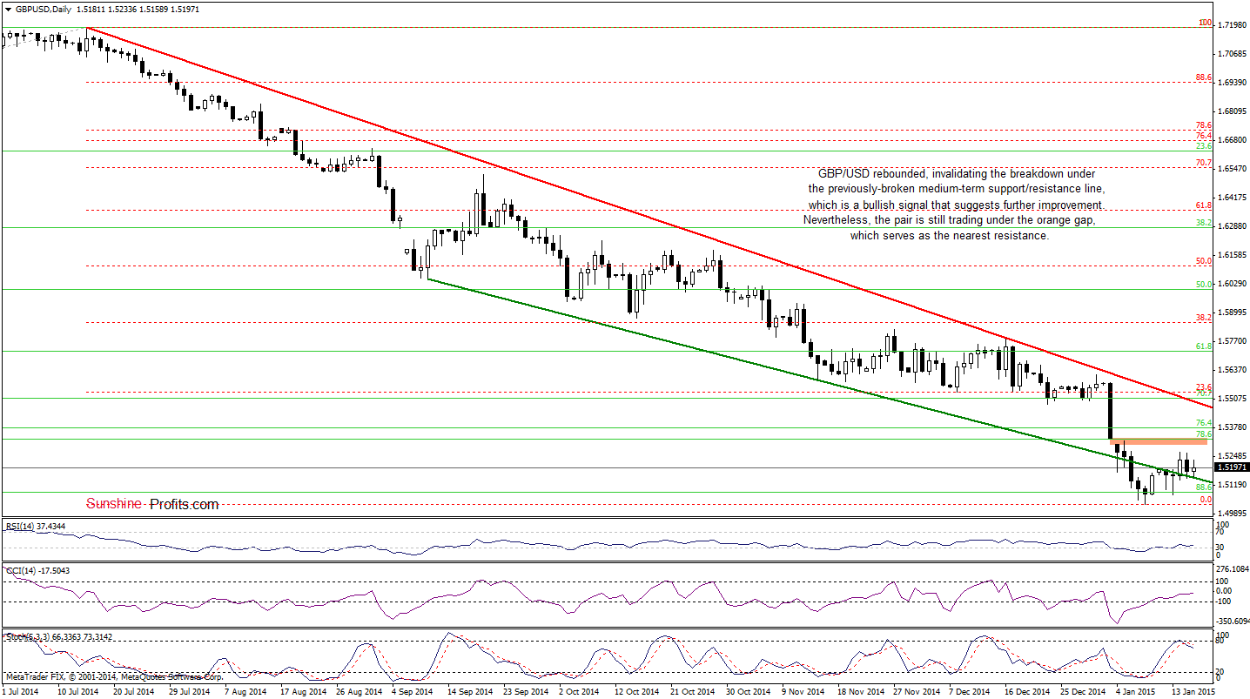
Task: Click the 20 Jul 2014 date label
Action: 132,692
